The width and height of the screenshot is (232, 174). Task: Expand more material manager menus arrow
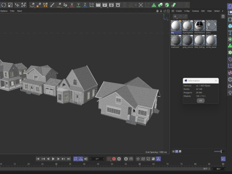click(x=223, y=11)
